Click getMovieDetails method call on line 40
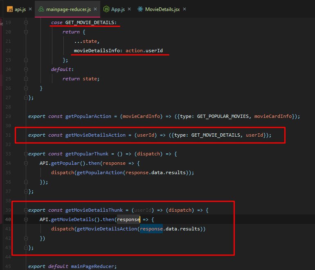 click(72, 219)
